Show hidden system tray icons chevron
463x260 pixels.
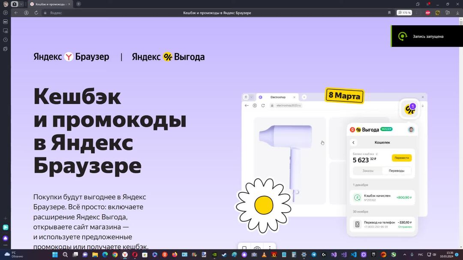(x=404, y=255)
